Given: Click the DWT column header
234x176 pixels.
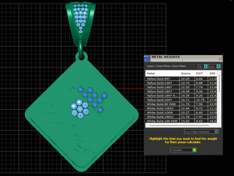Looking at the screenshot, I should (x=201, y=73).
